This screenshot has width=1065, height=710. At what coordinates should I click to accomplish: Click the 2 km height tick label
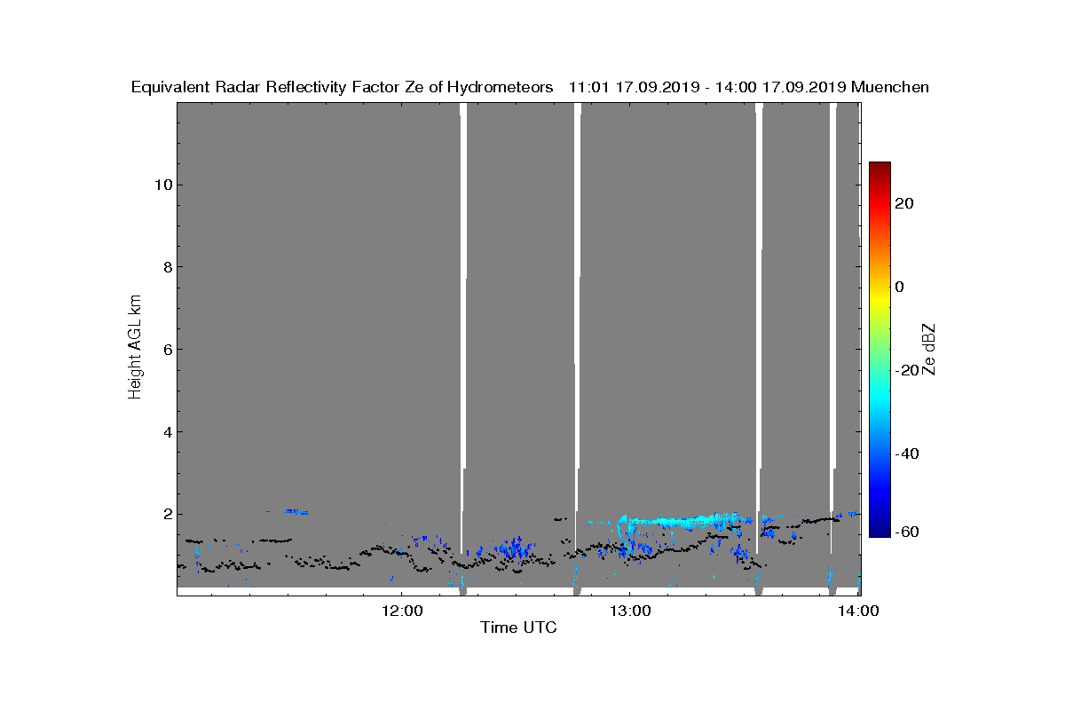[x=167, y=514]
